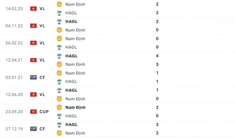Select bold Nam Định in 23.05.20 match
Viewport: 235px width, 138px height.
(75, 107)
